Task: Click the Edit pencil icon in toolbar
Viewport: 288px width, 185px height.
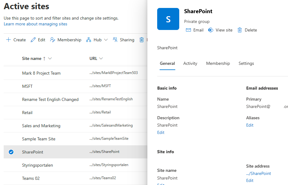Action: click(x=33, y=40)
